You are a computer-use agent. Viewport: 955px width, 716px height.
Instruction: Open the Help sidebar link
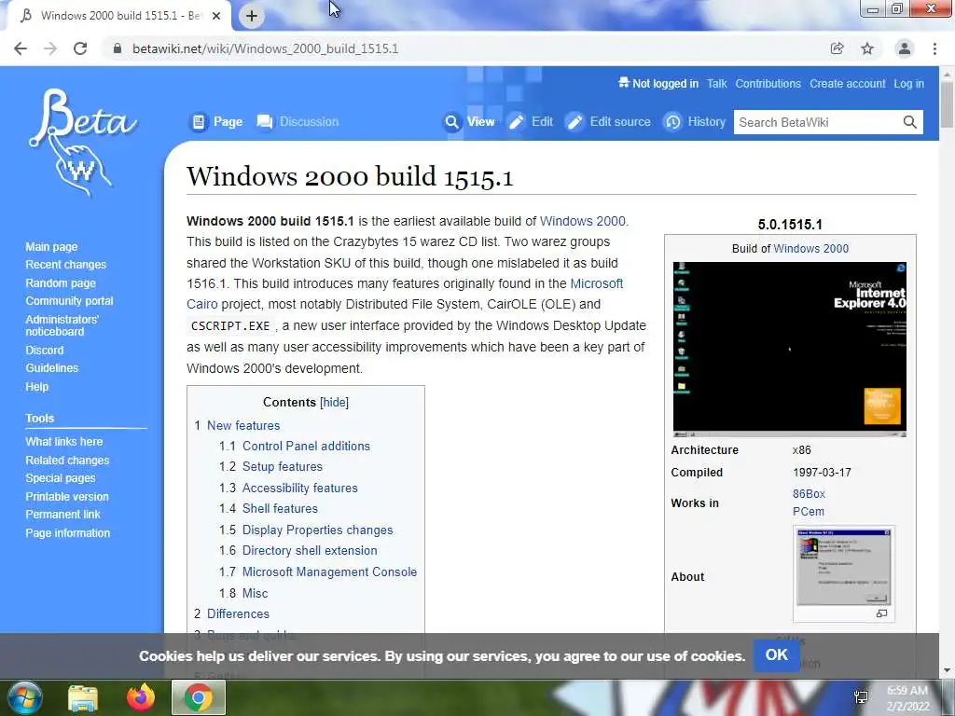pos(37,387)
